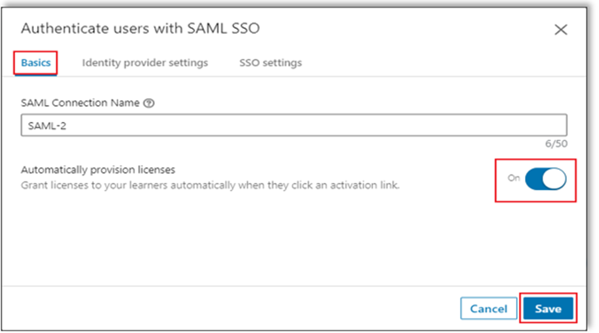Viewport: 599px width, 333px height.
Task: Click the white knob of the licenses switch
Action: (554, 179)
